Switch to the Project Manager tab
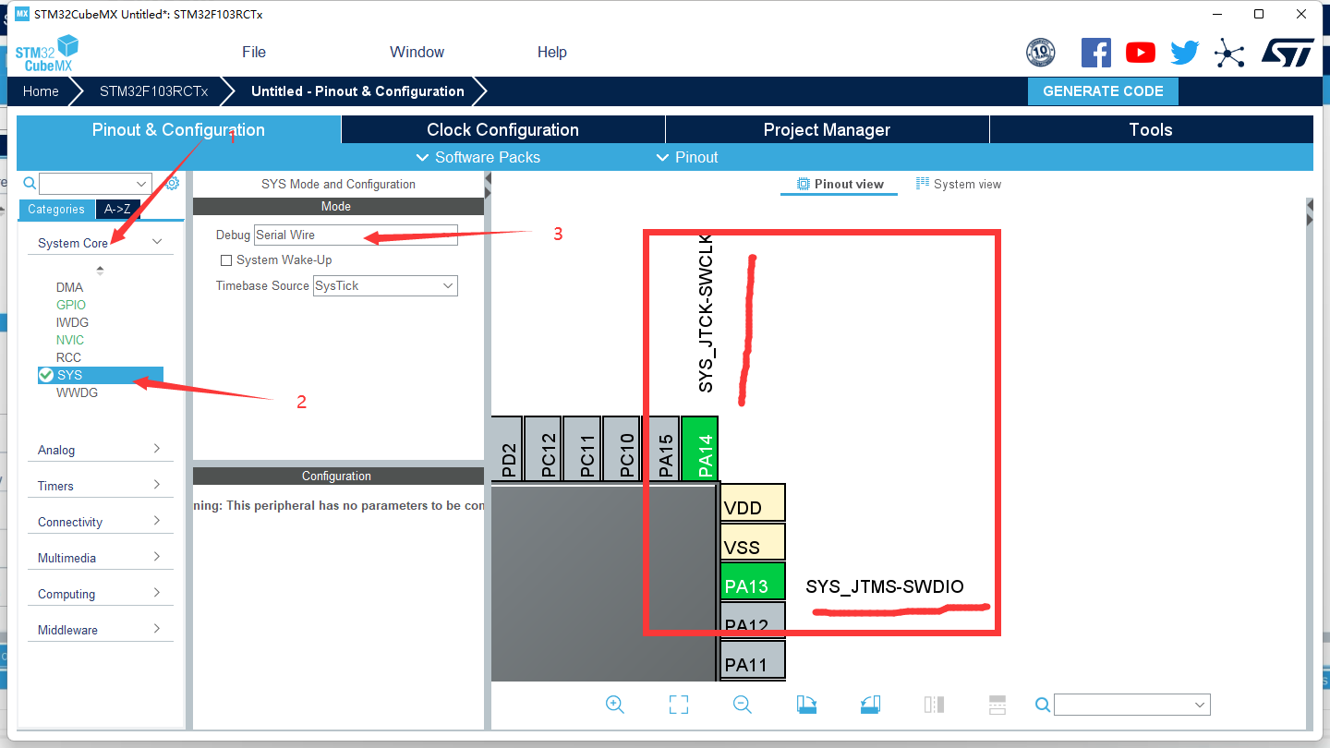Screen dimensions: 1330x748 [827, 129]
